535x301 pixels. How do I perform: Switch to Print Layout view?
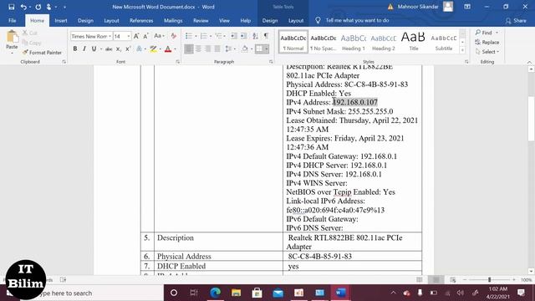tap(436, 279)
